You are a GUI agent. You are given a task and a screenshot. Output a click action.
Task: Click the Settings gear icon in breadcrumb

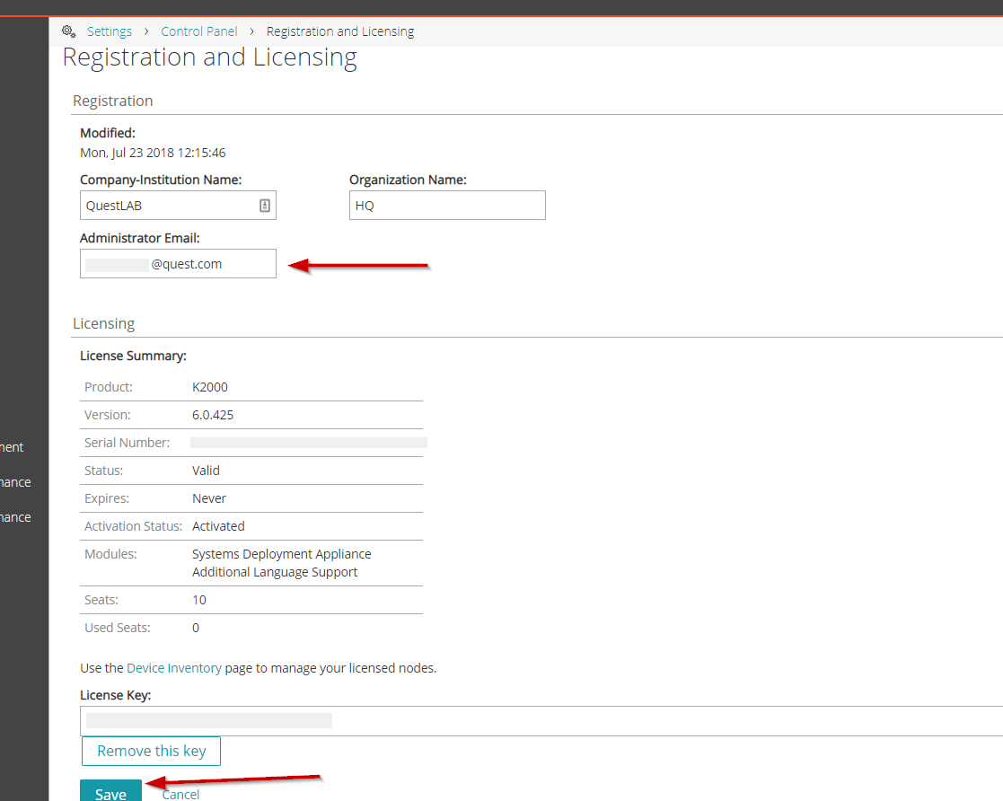point(68,31)
